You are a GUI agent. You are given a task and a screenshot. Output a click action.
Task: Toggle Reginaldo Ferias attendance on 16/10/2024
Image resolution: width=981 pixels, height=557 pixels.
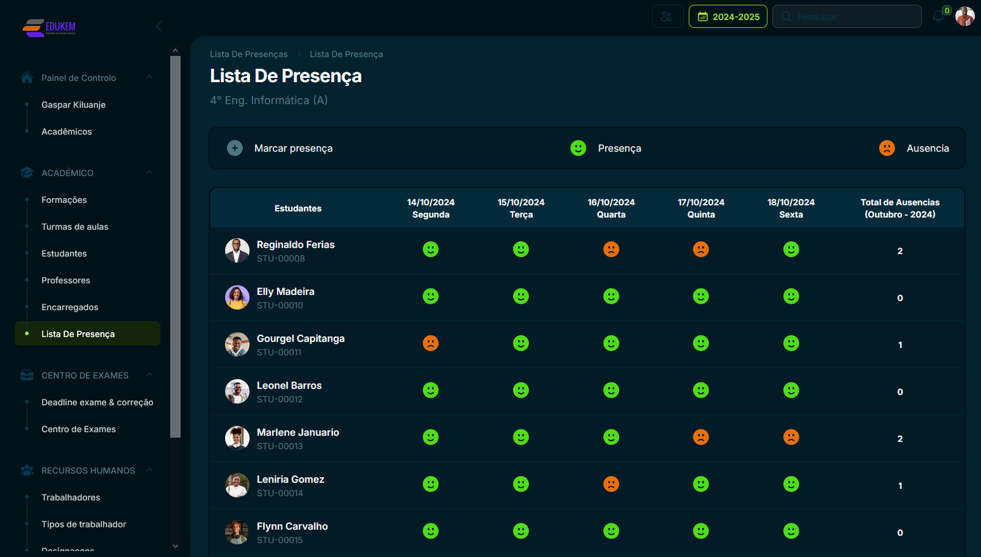(611, 249)
